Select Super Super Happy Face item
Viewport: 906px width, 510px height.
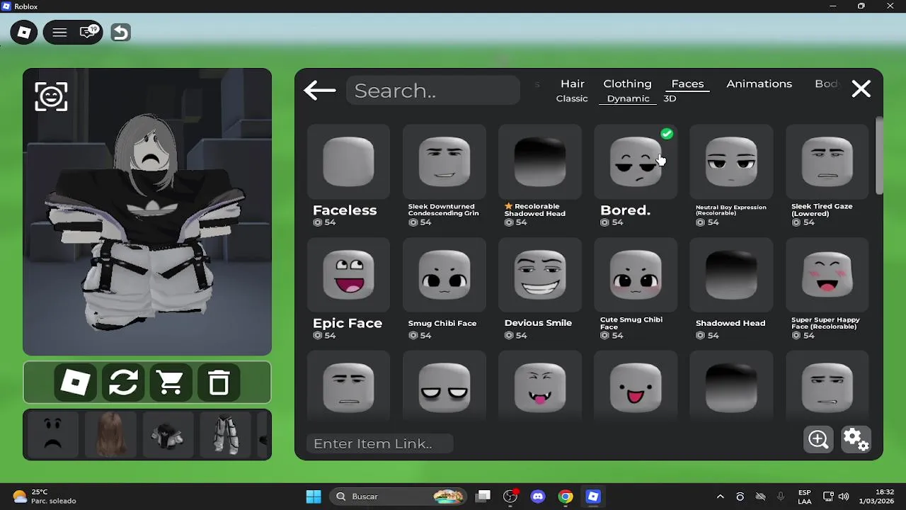(827, 275)
